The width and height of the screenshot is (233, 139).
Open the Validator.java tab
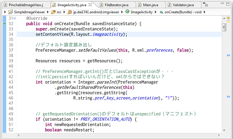coord(183,5)
